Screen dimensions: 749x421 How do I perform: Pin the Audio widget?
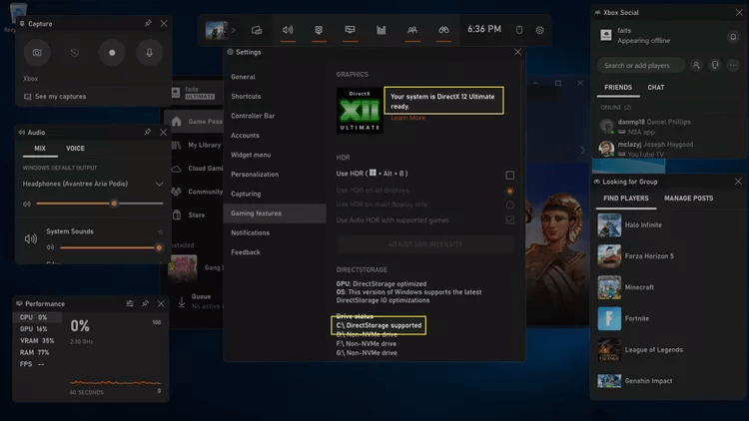click(148, 133)
